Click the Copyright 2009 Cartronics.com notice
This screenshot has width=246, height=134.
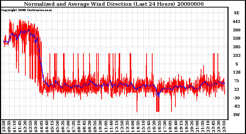pyautogui.click(x=26, y=10)
